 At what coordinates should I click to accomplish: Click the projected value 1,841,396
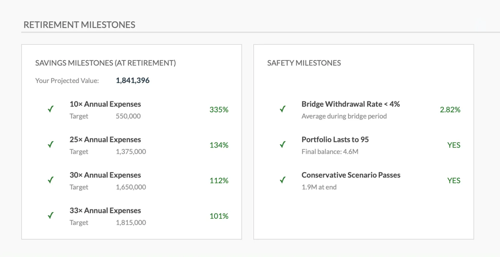[x=132, y=80]
